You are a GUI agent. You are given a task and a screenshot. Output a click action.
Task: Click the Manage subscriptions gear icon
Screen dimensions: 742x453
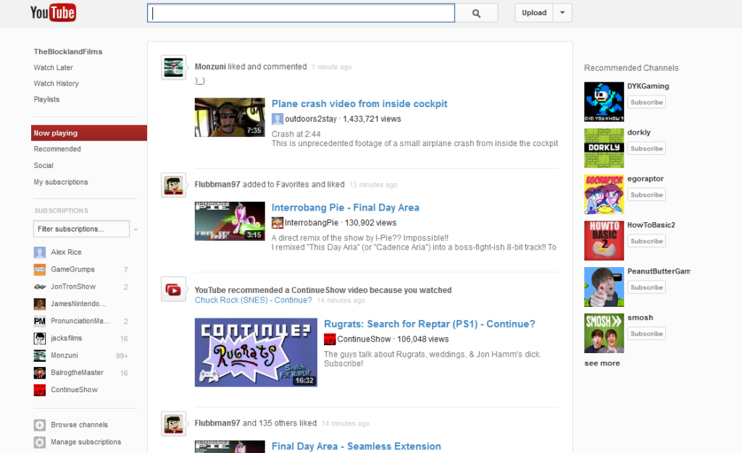pos(40,442)
